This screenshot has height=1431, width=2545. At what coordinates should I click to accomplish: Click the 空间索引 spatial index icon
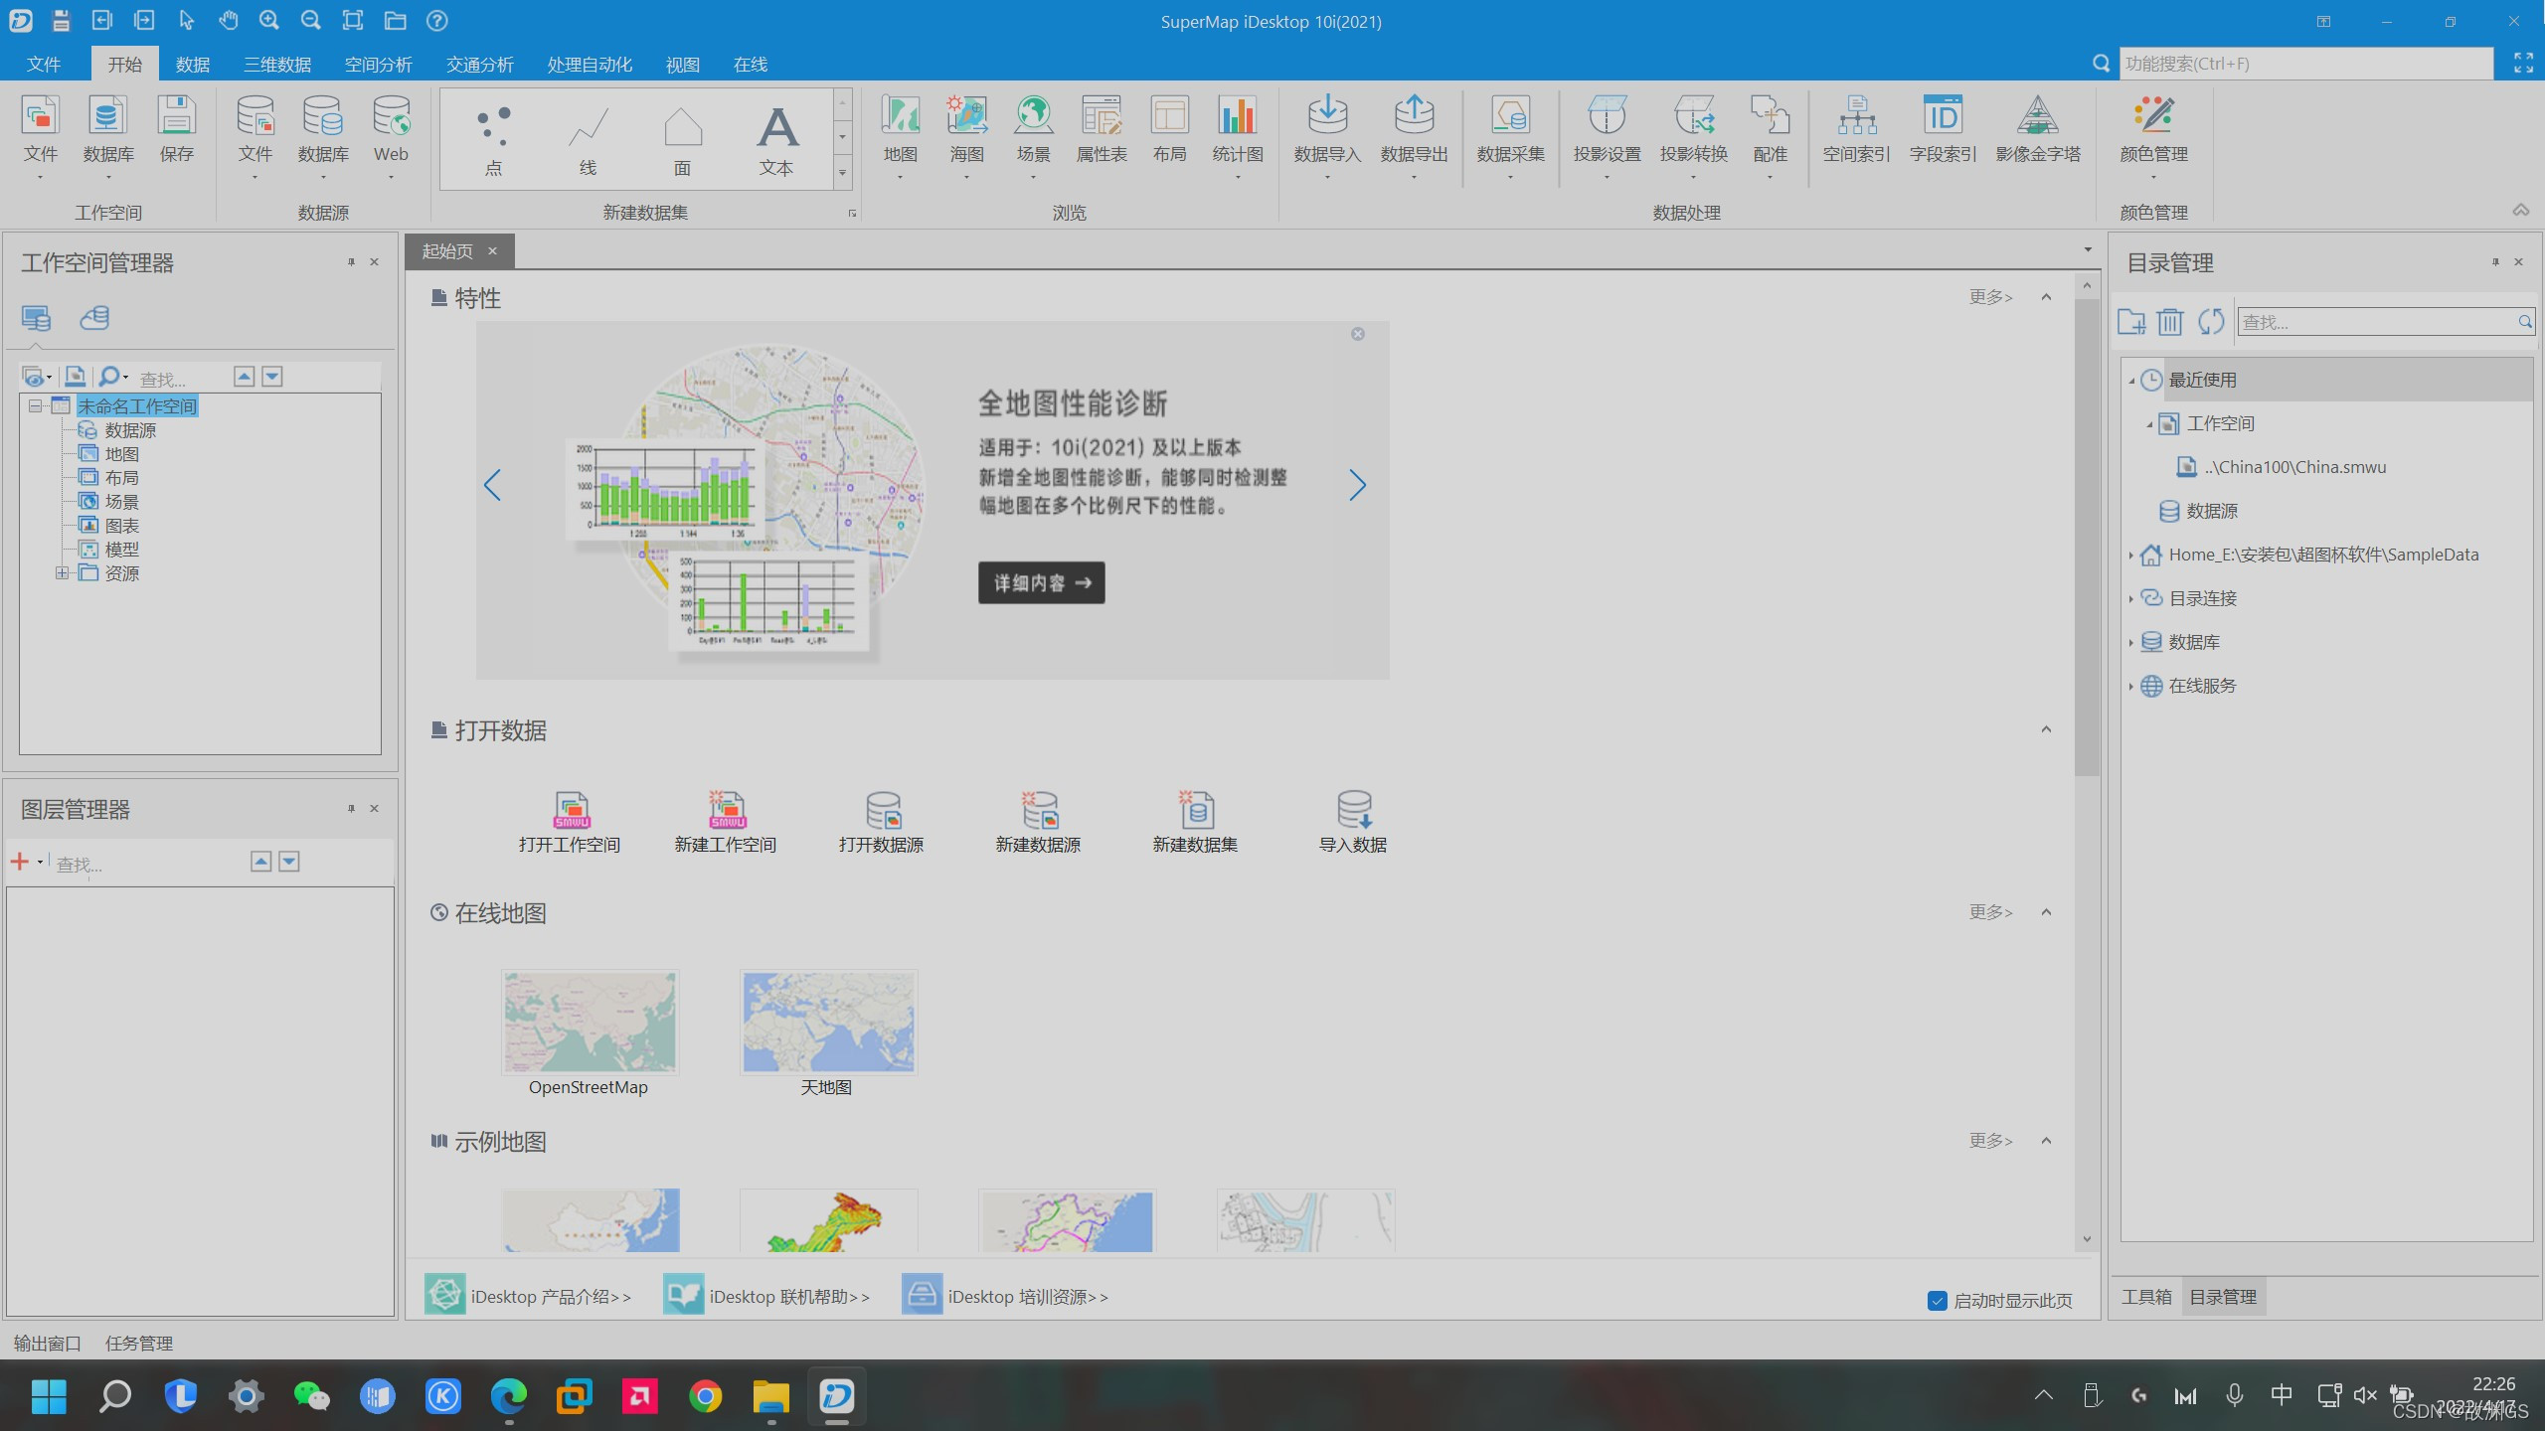[1855, 117]
